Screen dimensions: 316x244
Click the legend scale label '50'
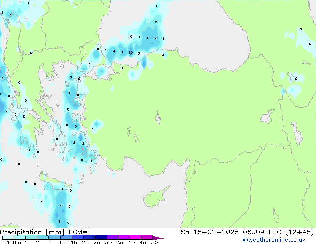click(x=154, y=242)
